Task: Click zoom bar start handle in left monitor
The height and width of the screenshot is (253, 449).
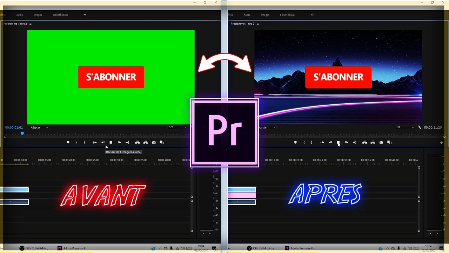Action: [x=5, y=137]
